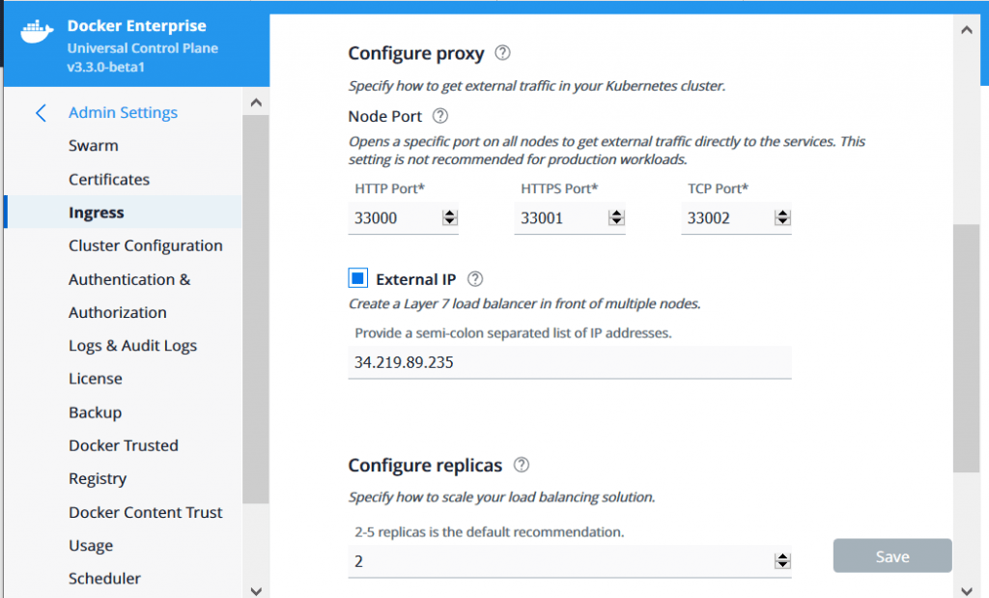Open the Configure proxy help icon

[x=502, y=53]
